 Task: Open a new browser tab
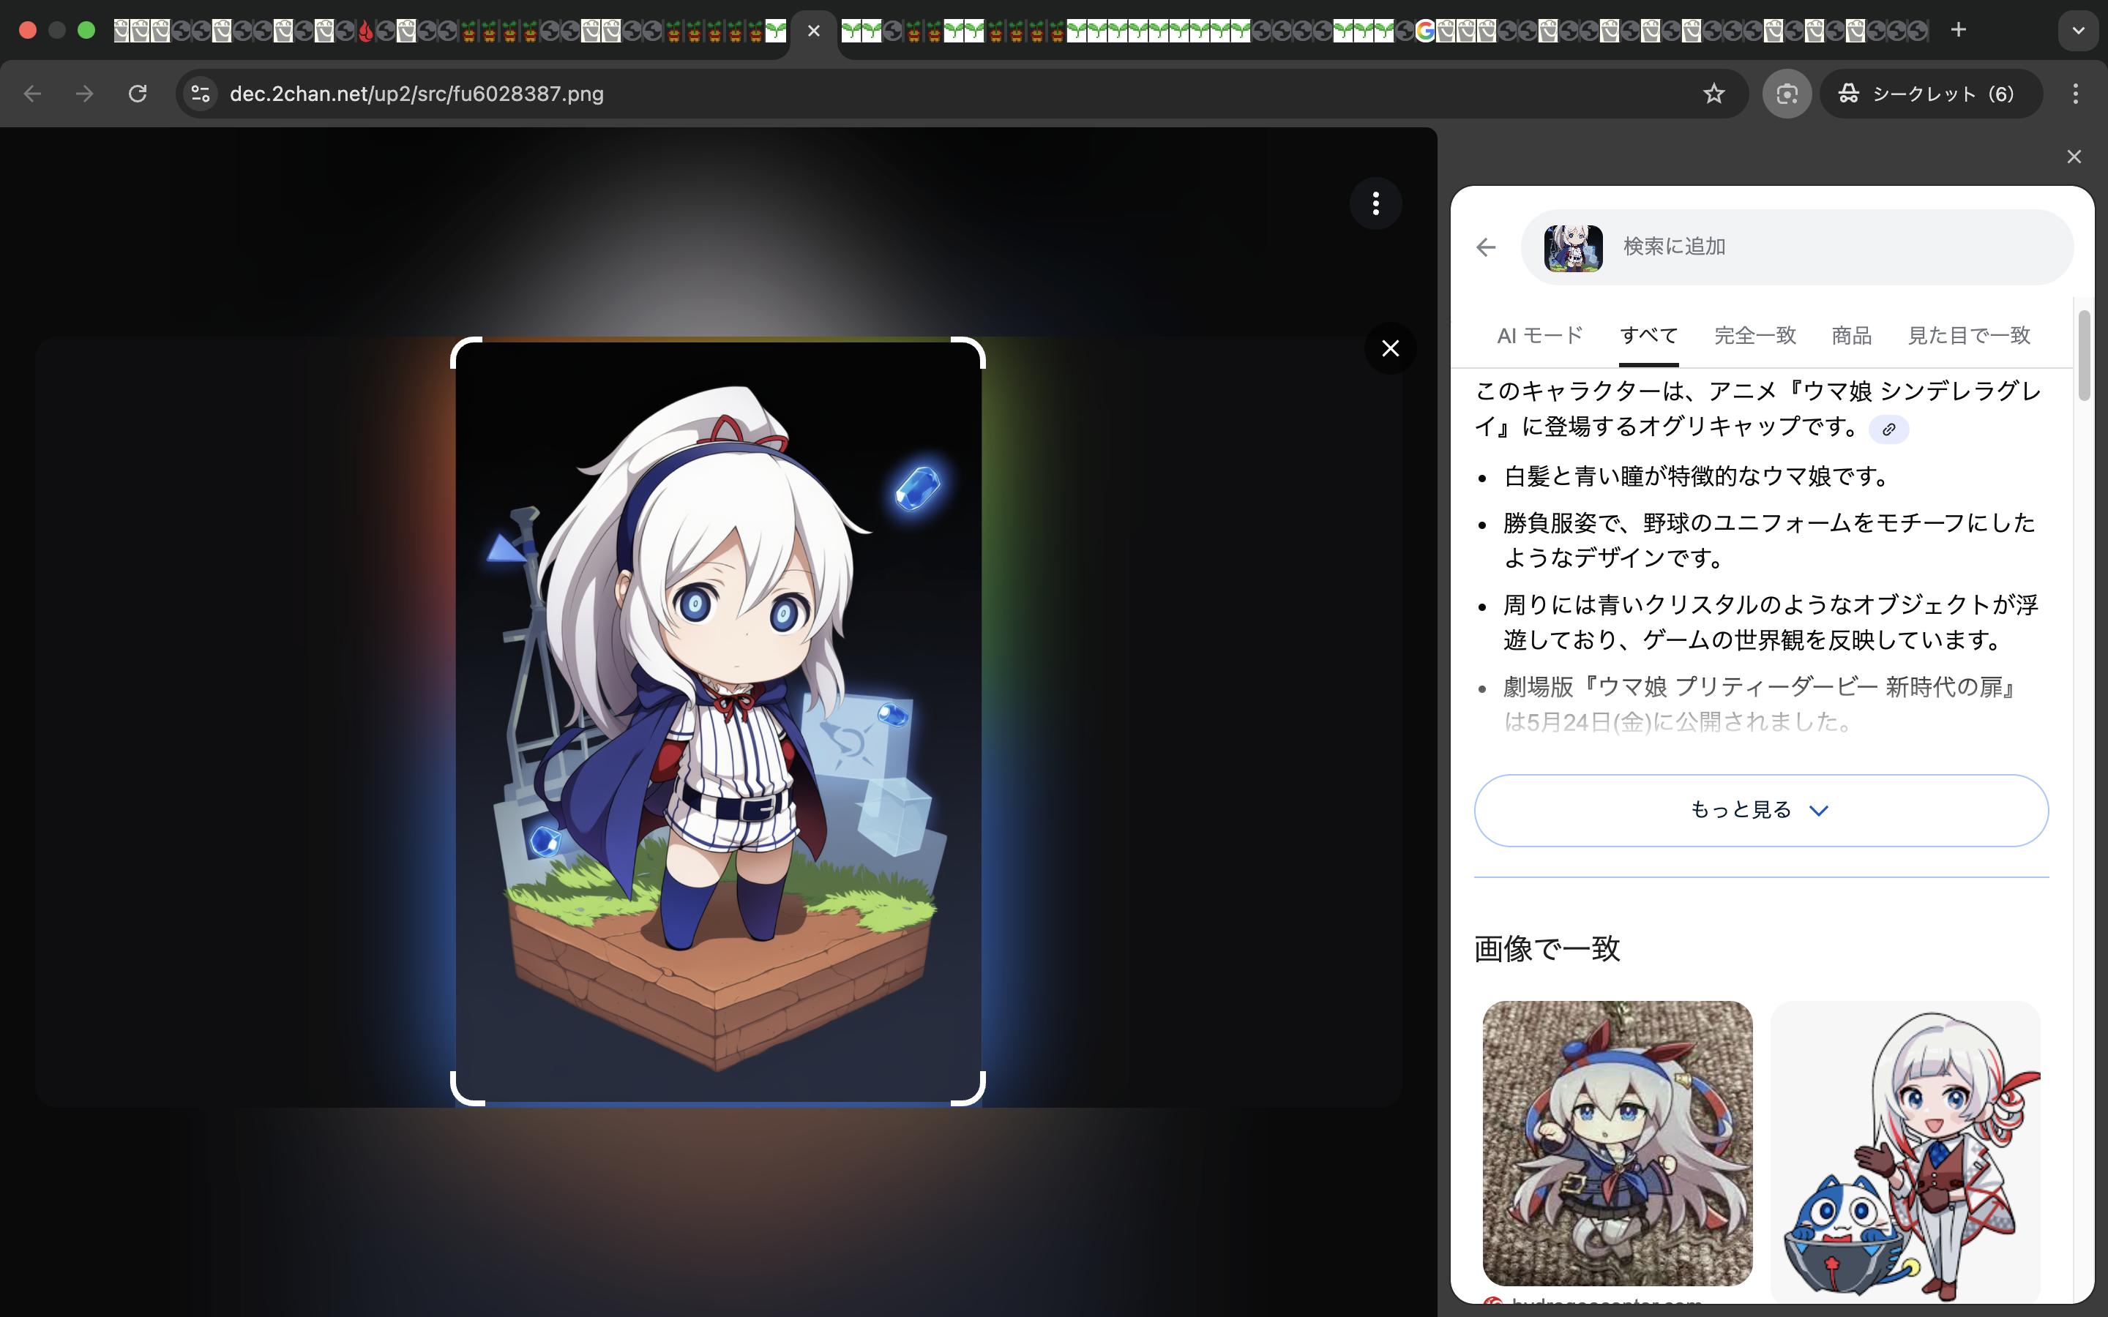[x=1958, y=29]
